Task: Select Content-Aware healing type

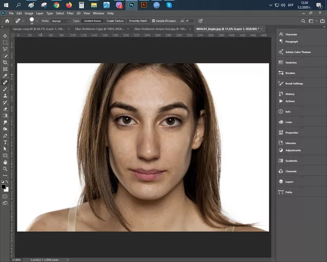Action: click(x=92, y=21)
